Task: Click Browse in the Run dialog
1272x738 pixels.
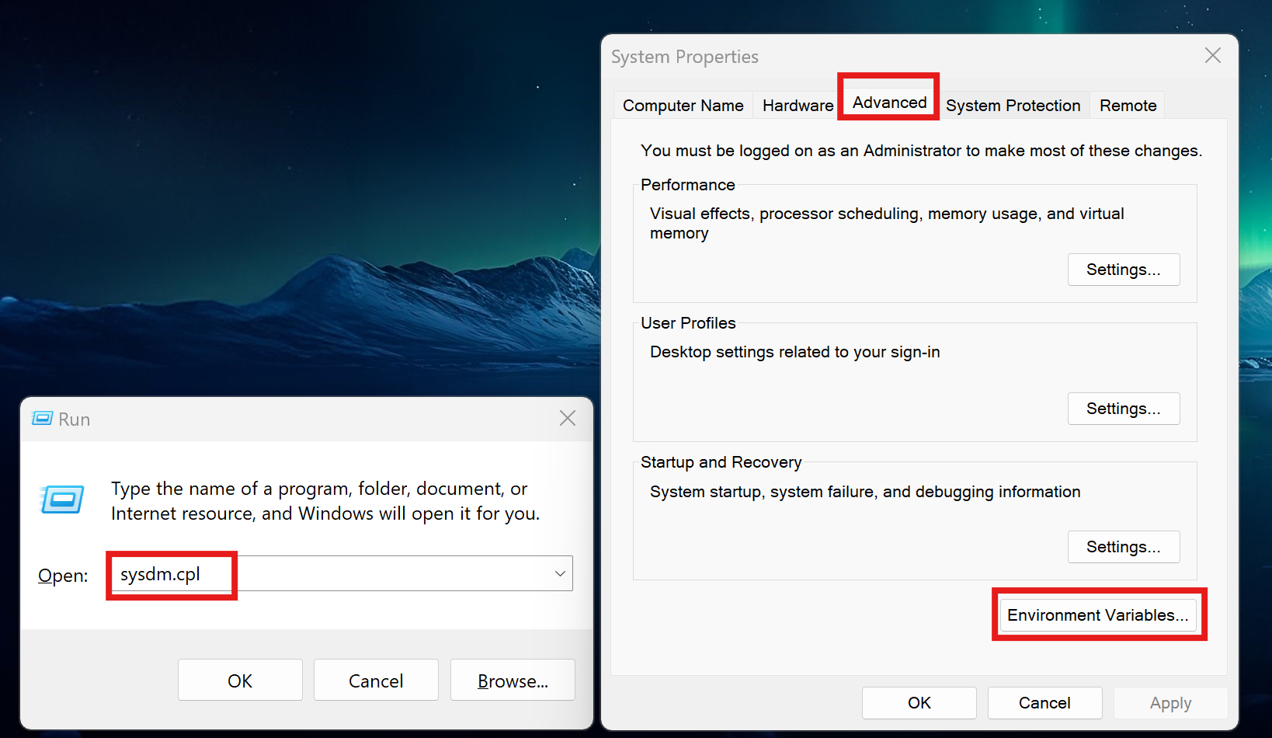Action: pyautogui.click(x=512, y=680)
